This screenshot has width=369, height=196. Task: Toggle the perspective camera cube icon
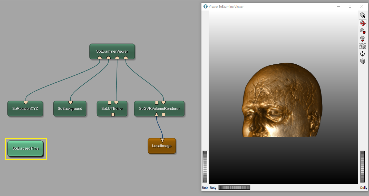(362, 62)
